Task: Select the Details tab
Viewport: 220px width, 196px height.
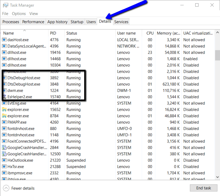Action: (x=105, y=21)
